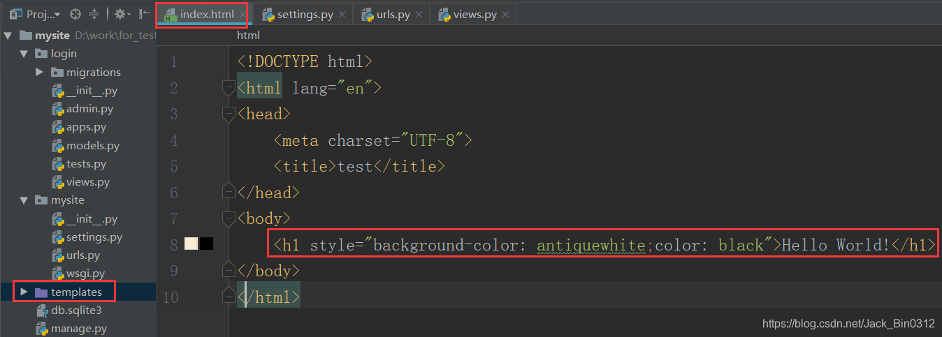Click the Python icon on the urls.py tab
The image size is (942, 337).
pyautogui.click(x=368, y=14)
